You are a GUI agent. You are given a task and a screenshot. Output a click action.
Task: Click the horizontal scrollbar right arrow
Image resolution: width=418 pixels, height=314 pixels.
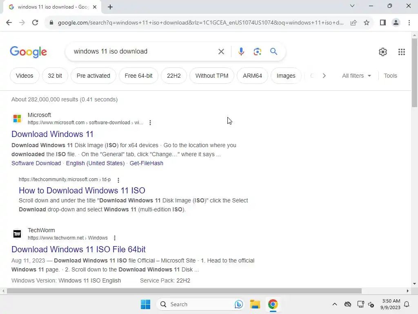(x=408, y=291)
